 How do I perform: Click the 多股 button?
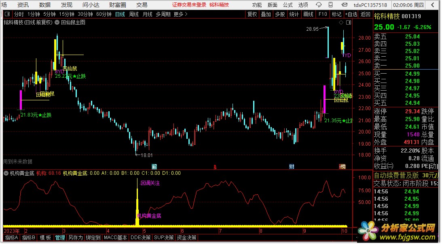click(x=280, y=14)
